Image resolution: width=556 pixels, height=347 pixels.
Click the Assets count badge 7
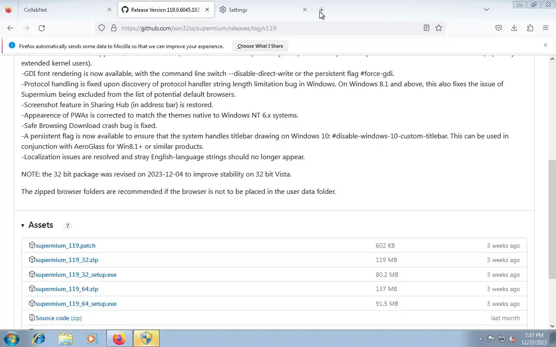tap(67, 226)
